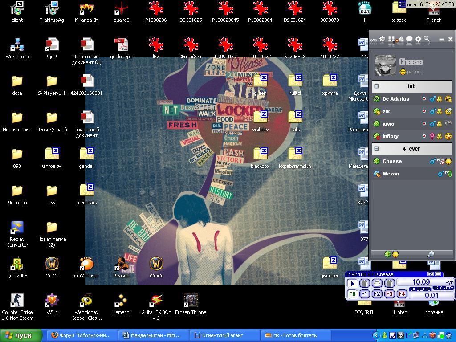Expand hidden system tray icons arrow

point(377,335)
